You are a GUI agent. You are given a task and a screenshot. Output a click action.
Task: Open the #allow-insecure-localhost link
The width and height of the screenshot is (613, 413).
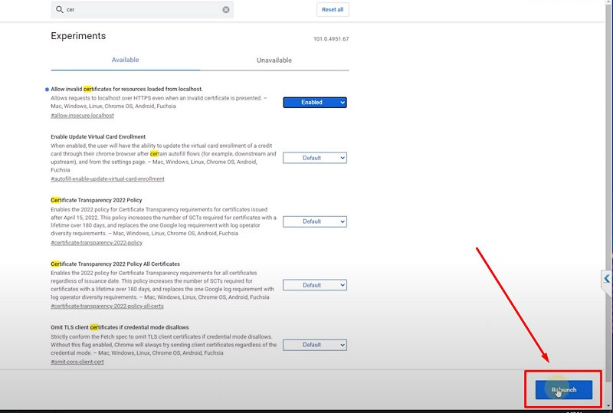pyautogui.click(x=82, y=116)
